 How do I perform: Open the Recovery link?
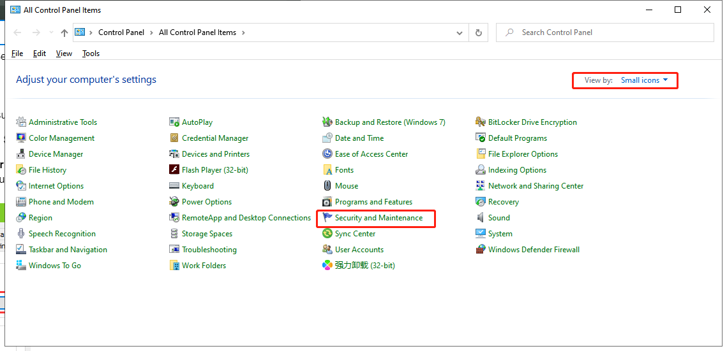pyautogui.click(x=503, y=202)
